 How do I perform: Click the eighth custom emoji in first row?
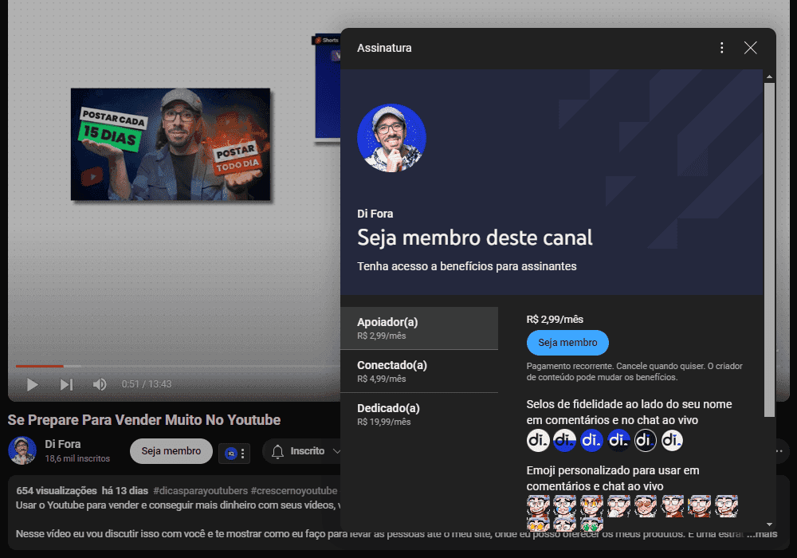[x=726, y=506]
